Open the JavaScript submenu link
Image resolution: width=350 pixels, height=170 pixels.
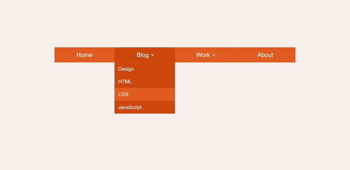(145, 107)
